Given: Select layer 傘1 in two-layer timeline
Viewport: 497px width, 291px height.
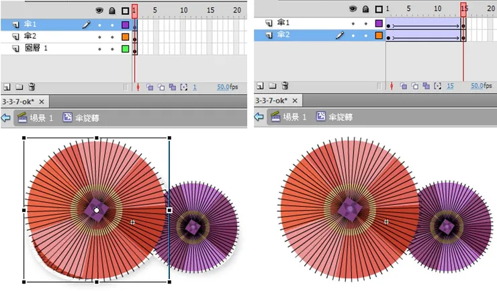Looking at the screenshot, I should click(320, 23).
